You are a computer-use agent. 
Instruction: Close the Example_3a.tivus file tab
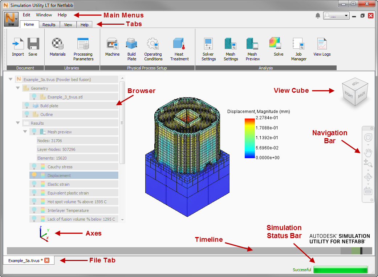[x=47, y=260]
